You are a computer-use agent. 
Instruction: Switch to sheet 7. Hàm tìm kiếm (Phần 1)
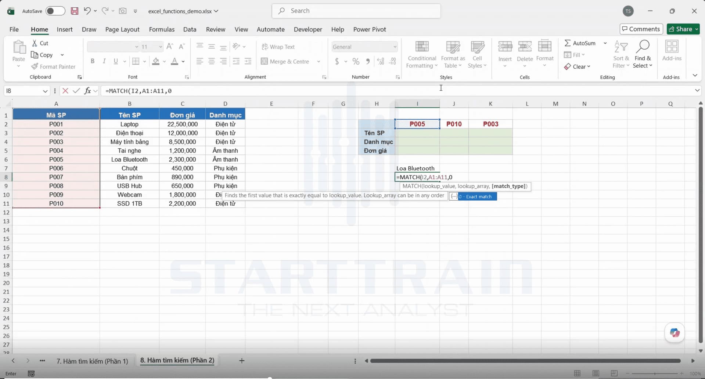pyautogui.click(x=92, y=361)
